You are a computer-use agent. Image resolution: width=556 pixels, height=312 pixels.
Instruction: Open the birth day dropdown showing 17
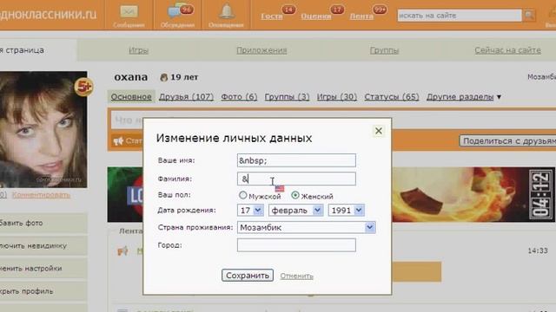tap(250, 210)
